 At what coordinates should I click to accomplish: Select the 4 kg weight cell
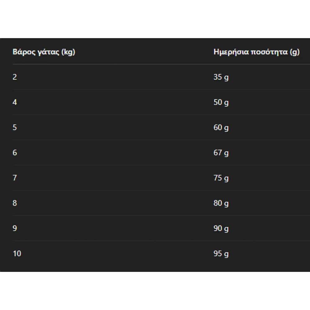[15, 102]
